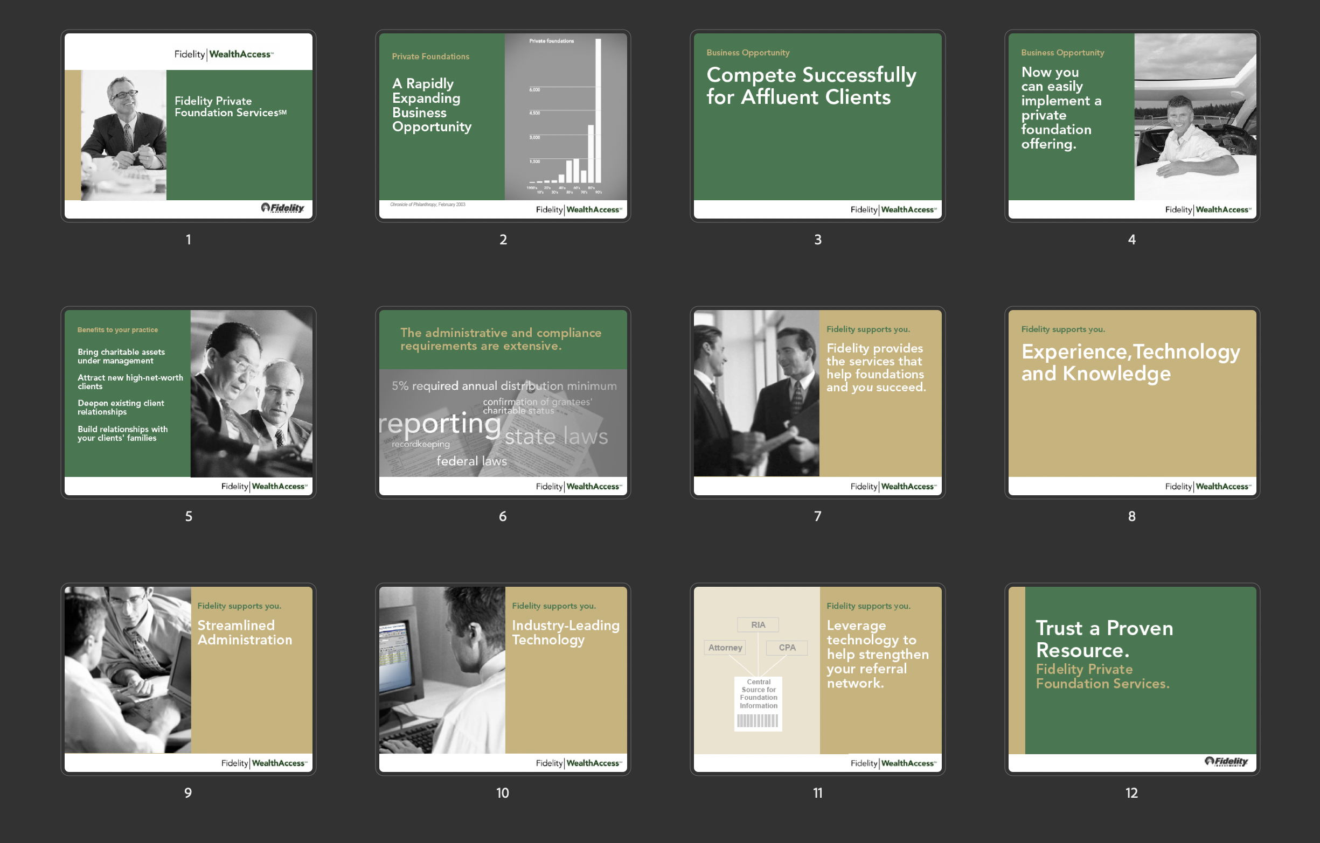Click the private foundation offering slide thumbnail
The width and height of the screenshot is (1320, 843).
pyautogui.click(x=1132, y=125)
